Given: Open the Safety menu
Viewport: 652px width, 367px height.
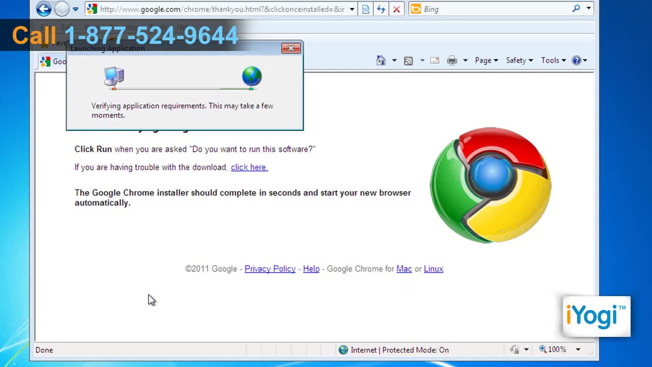Looking at the screenshot, I should [x=520, y=60].
